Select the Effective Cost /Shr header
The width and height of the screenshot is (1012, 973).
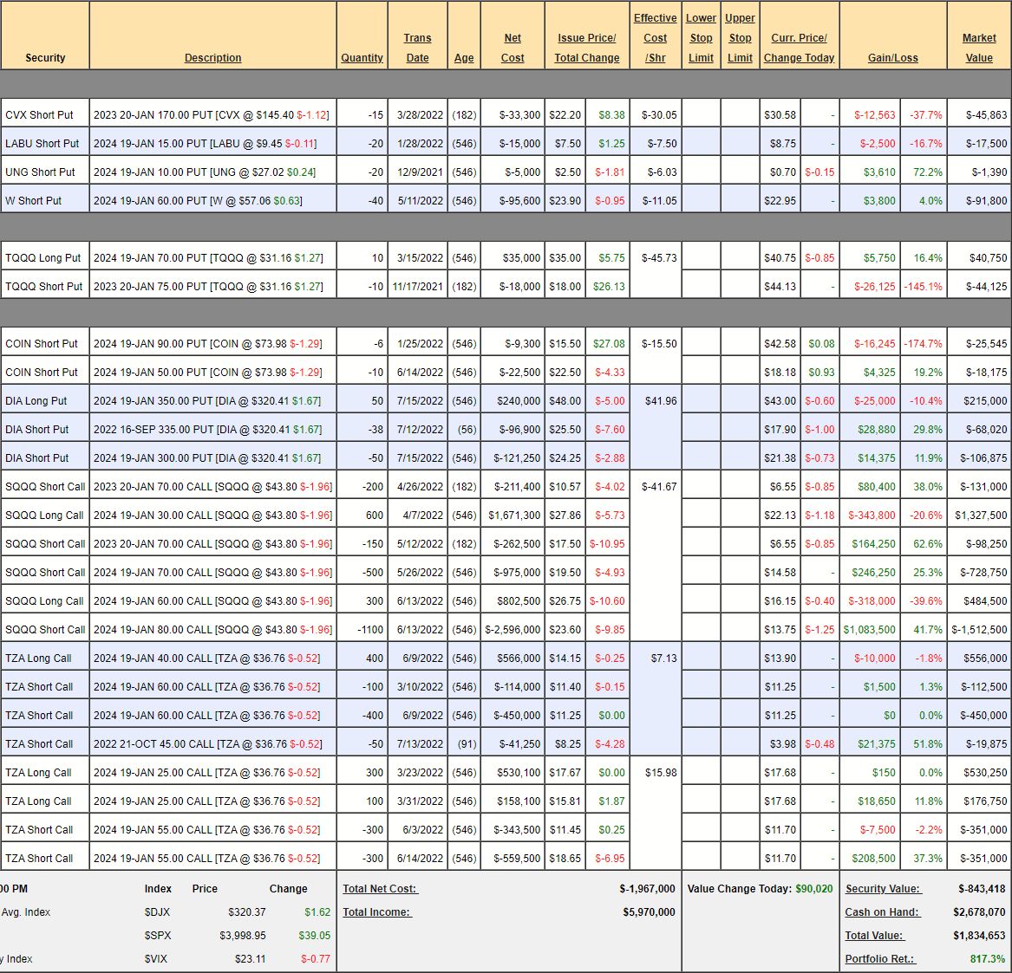(x=655, y=38)
